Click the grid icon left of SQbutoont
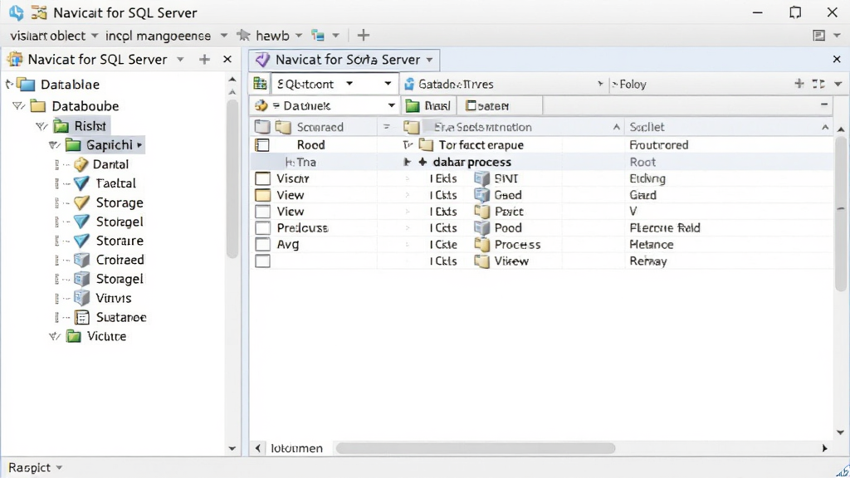850x478 pixels. pyautogui.click(x=260, y=84)
